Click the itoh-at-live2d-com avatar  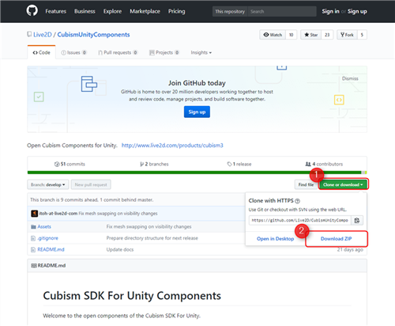click(35, 214)
